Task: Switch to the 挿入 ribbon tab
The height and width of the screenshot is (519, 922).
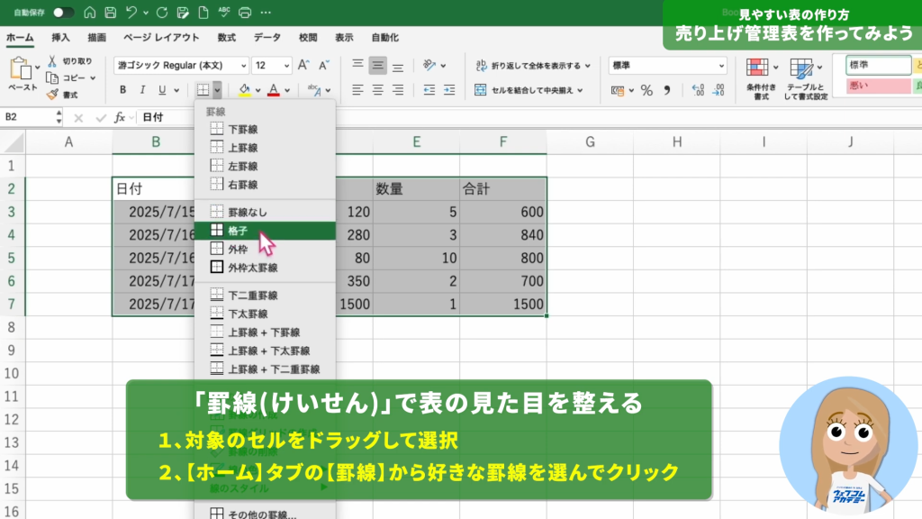Action: coord(61,38)
